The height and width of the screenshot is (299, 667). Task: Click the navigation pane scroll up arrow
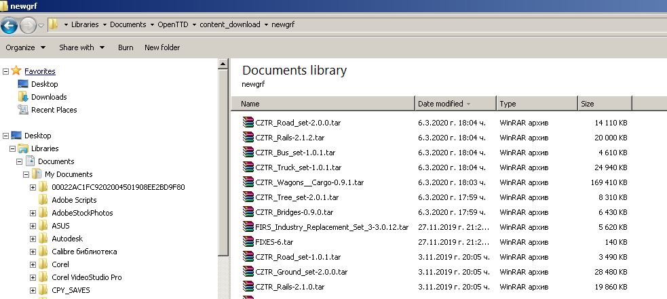point(223,64)
